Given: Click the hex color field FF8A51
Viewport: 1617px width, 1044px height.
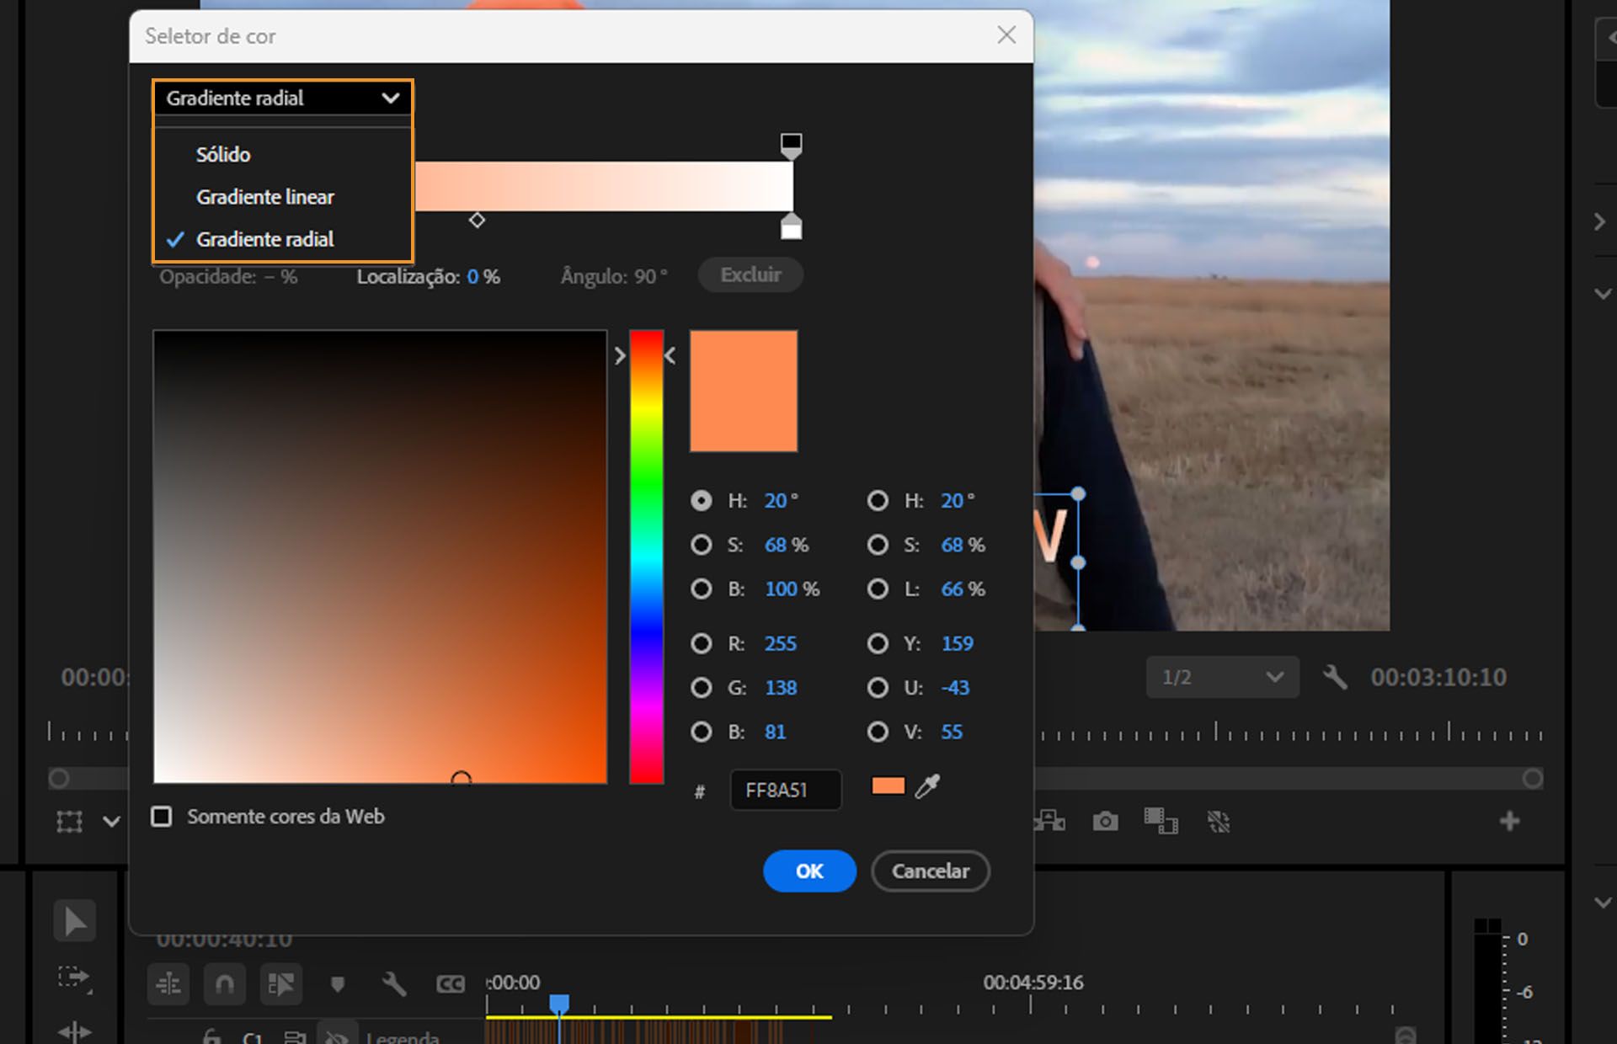Looking at the screenshot, I should point(784,791).
